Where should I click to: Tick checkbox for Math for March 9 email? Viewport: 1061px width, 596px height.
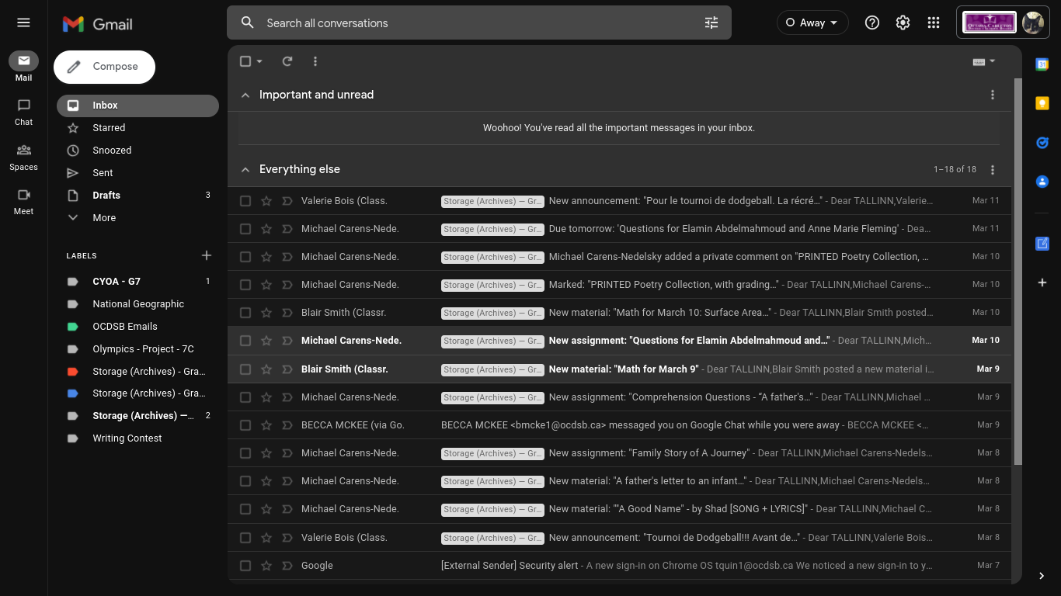pos(245,369)
